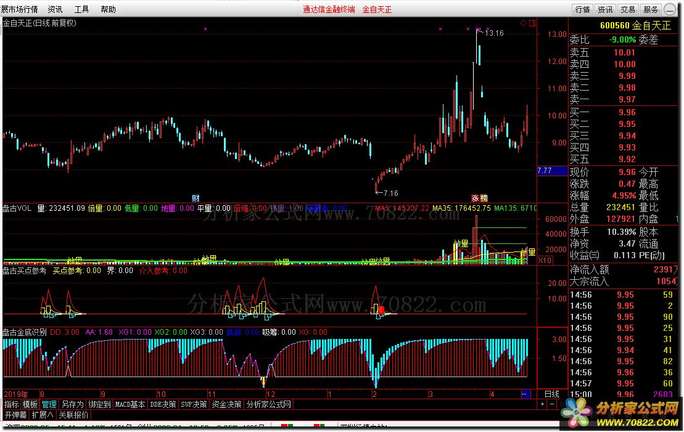Image resolution: width=684 pixels, height=432 pixels.
Task: Click the blue -- box on time axis
Action: click(527, 394)
